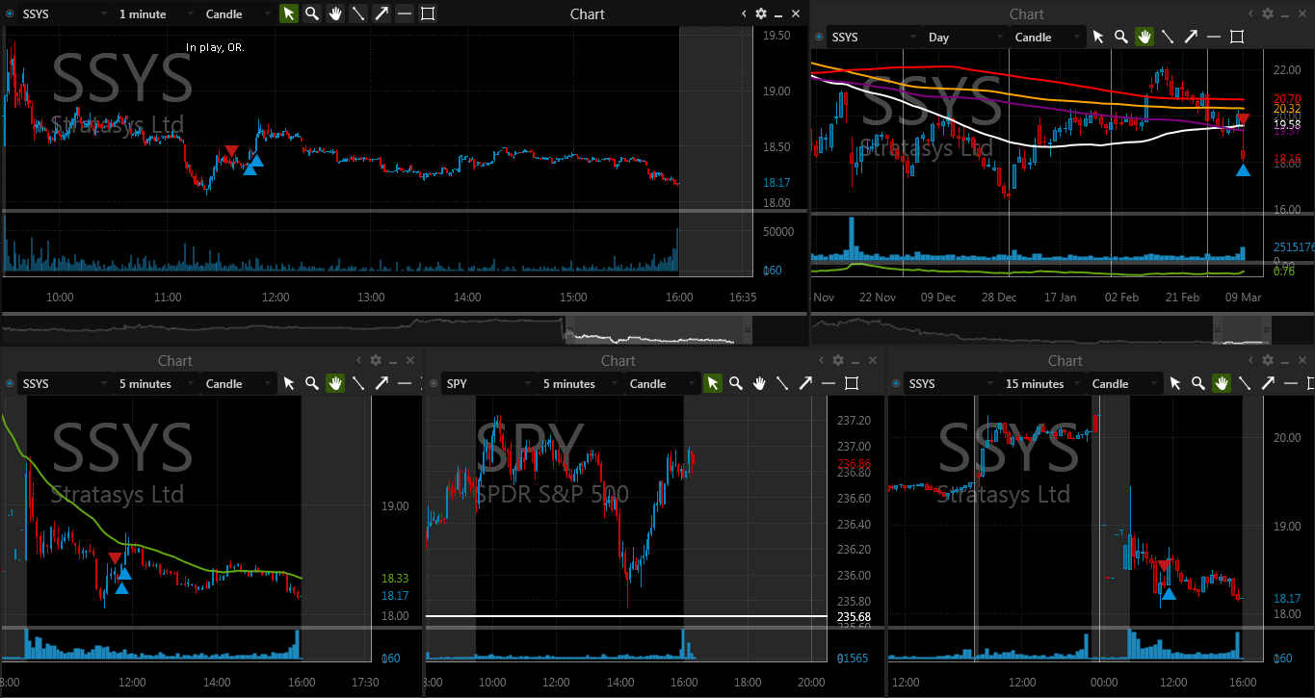Select rectangle tool in the SPY chart
The width and height of the screenshot is (1315, 698).
852,383
